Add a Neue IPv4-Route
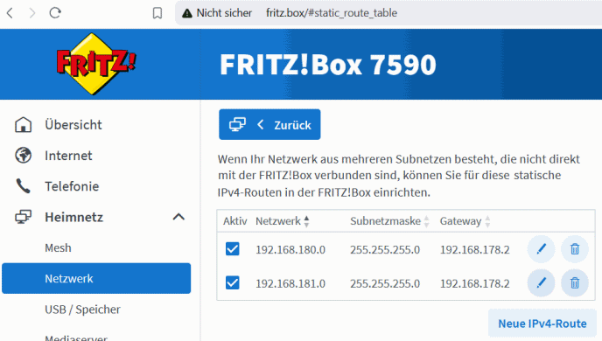 (x=542, y=324)
